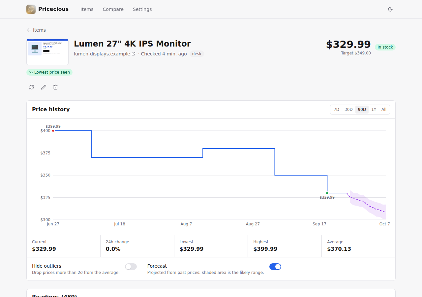This screenshot has width=422, height=297.
Task: Click the Jun 27 axis date
Action: pyautogui.click(x=53, y=224)
